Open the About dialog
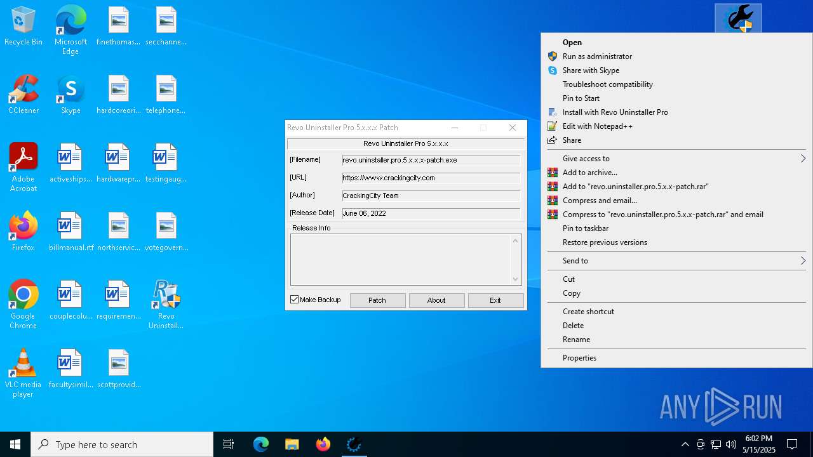Viewport: 813px width, 457px height. point(436,300)
